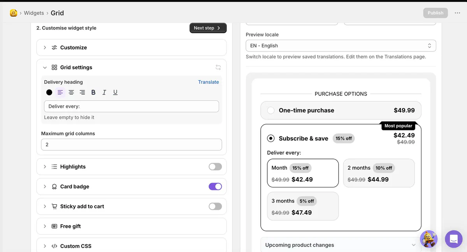Click the Publish button
The width and height of the screenshot is (467, 252).
tap(435, 13)
